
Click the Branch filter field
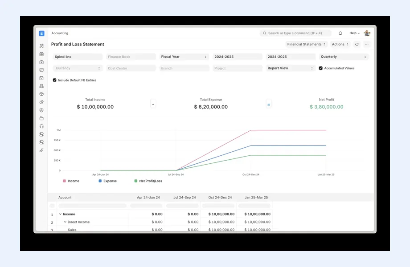(184, 68)
